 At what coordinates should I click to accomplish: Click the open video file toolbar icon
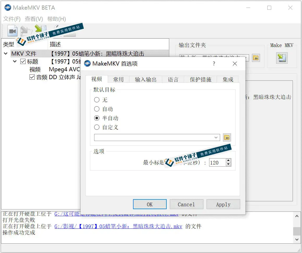[x=12, y=31]
